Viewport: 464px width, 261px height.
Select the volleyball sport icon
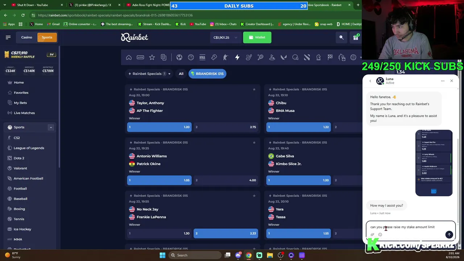(353, 57)
